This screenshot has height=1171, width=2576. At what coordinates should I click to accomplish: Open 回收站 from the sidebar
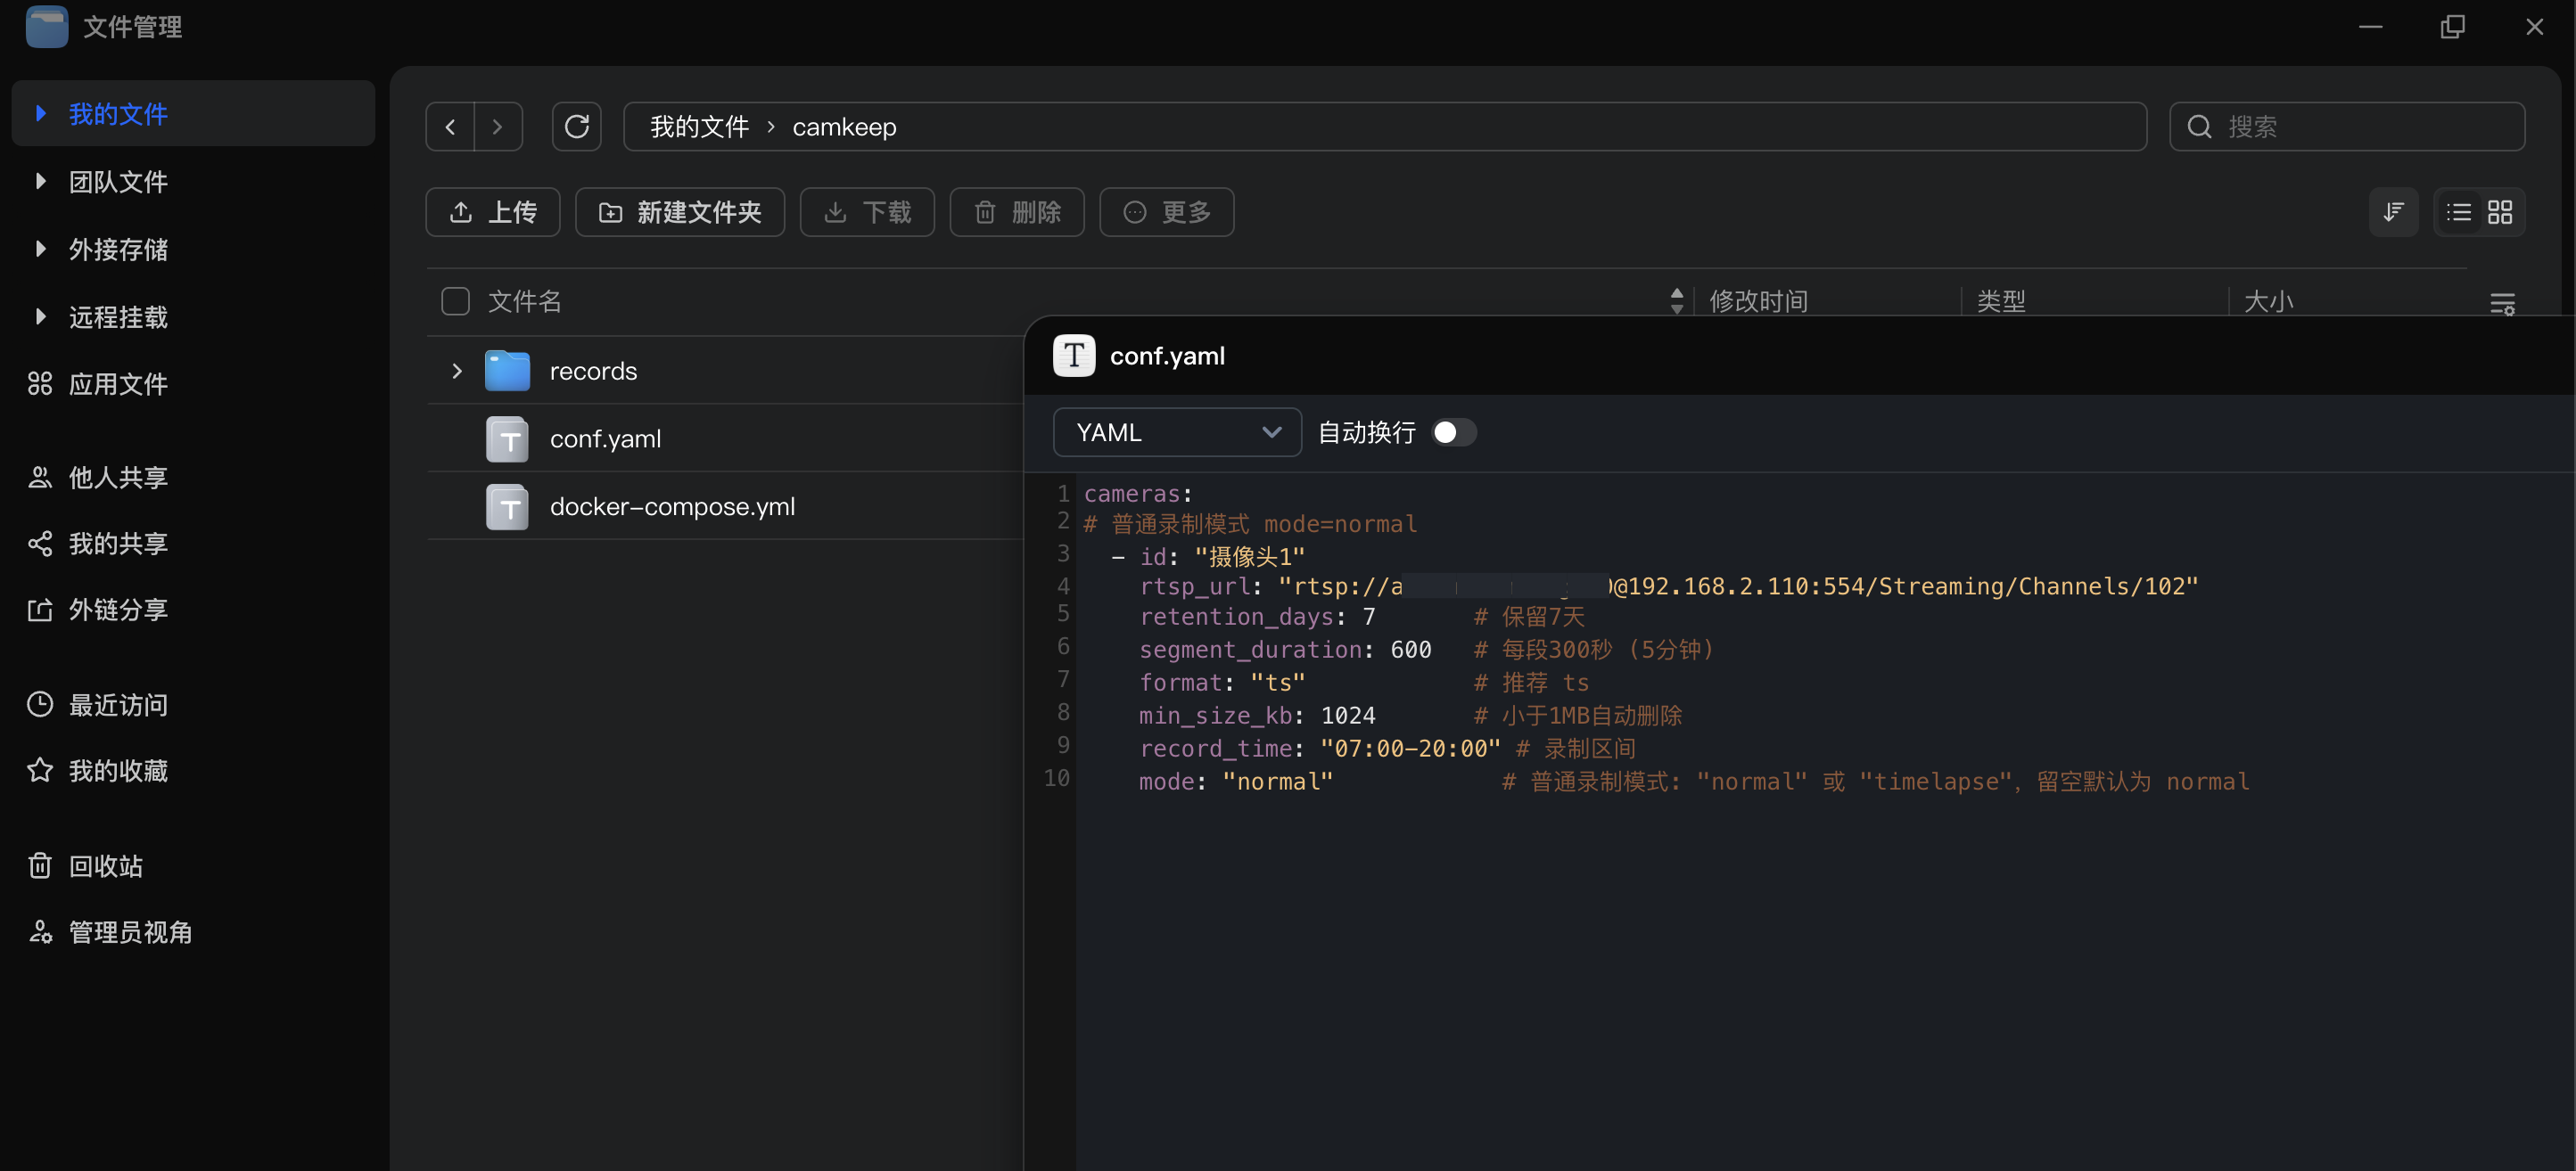105,864
